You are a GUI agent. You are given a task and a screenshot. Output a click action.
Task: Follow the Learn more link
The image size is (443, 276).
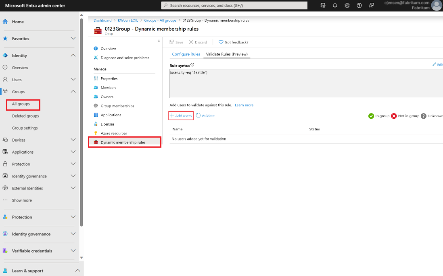244,105
